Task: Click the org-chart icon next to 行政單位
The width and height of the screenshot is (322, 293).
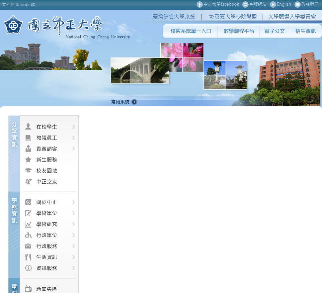Action: point(28,235)
